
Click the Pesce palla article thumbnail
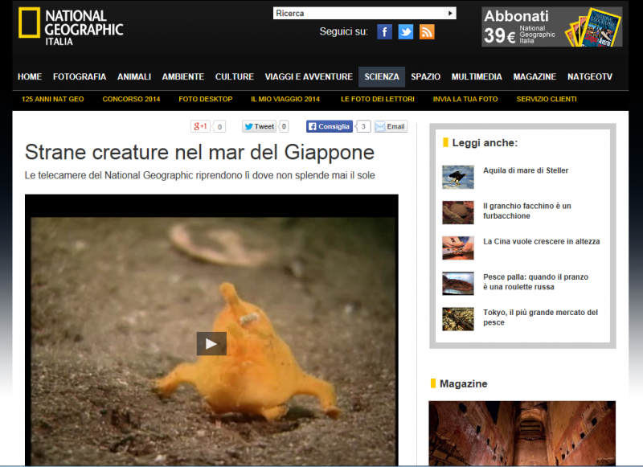(x=458, y=283)
